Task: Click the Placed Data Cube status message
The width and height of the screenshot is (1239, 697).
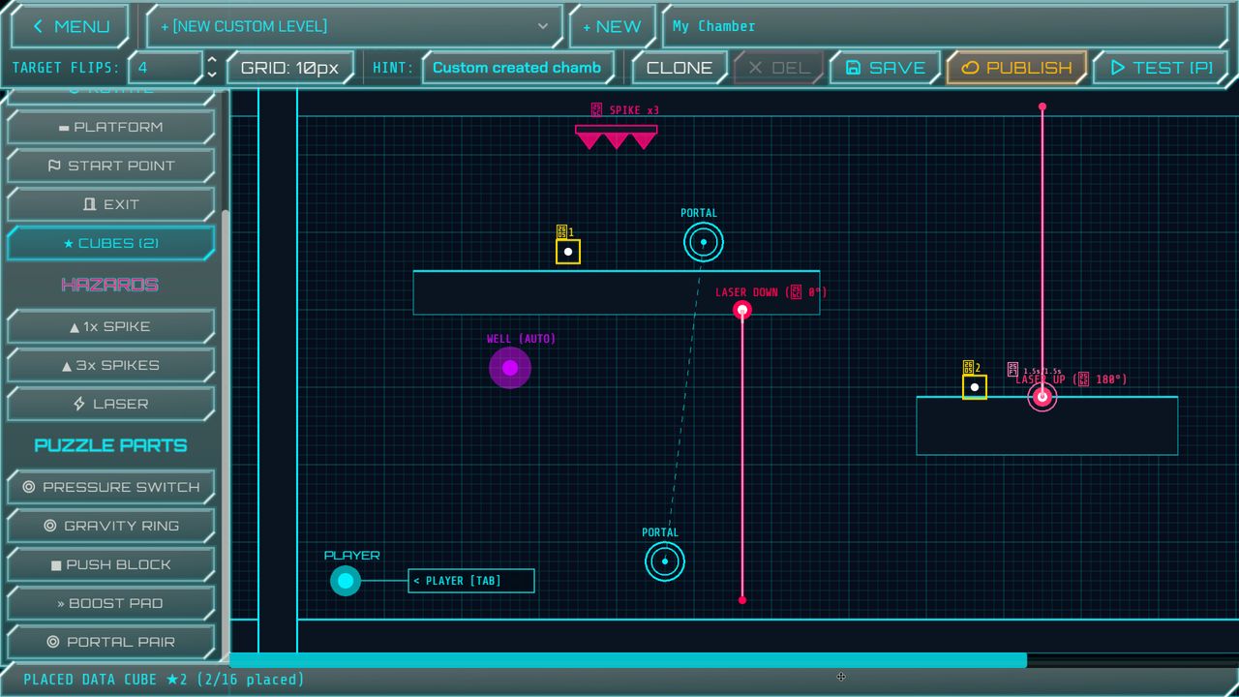Action: pyautogui.click(x=164, y=680)
